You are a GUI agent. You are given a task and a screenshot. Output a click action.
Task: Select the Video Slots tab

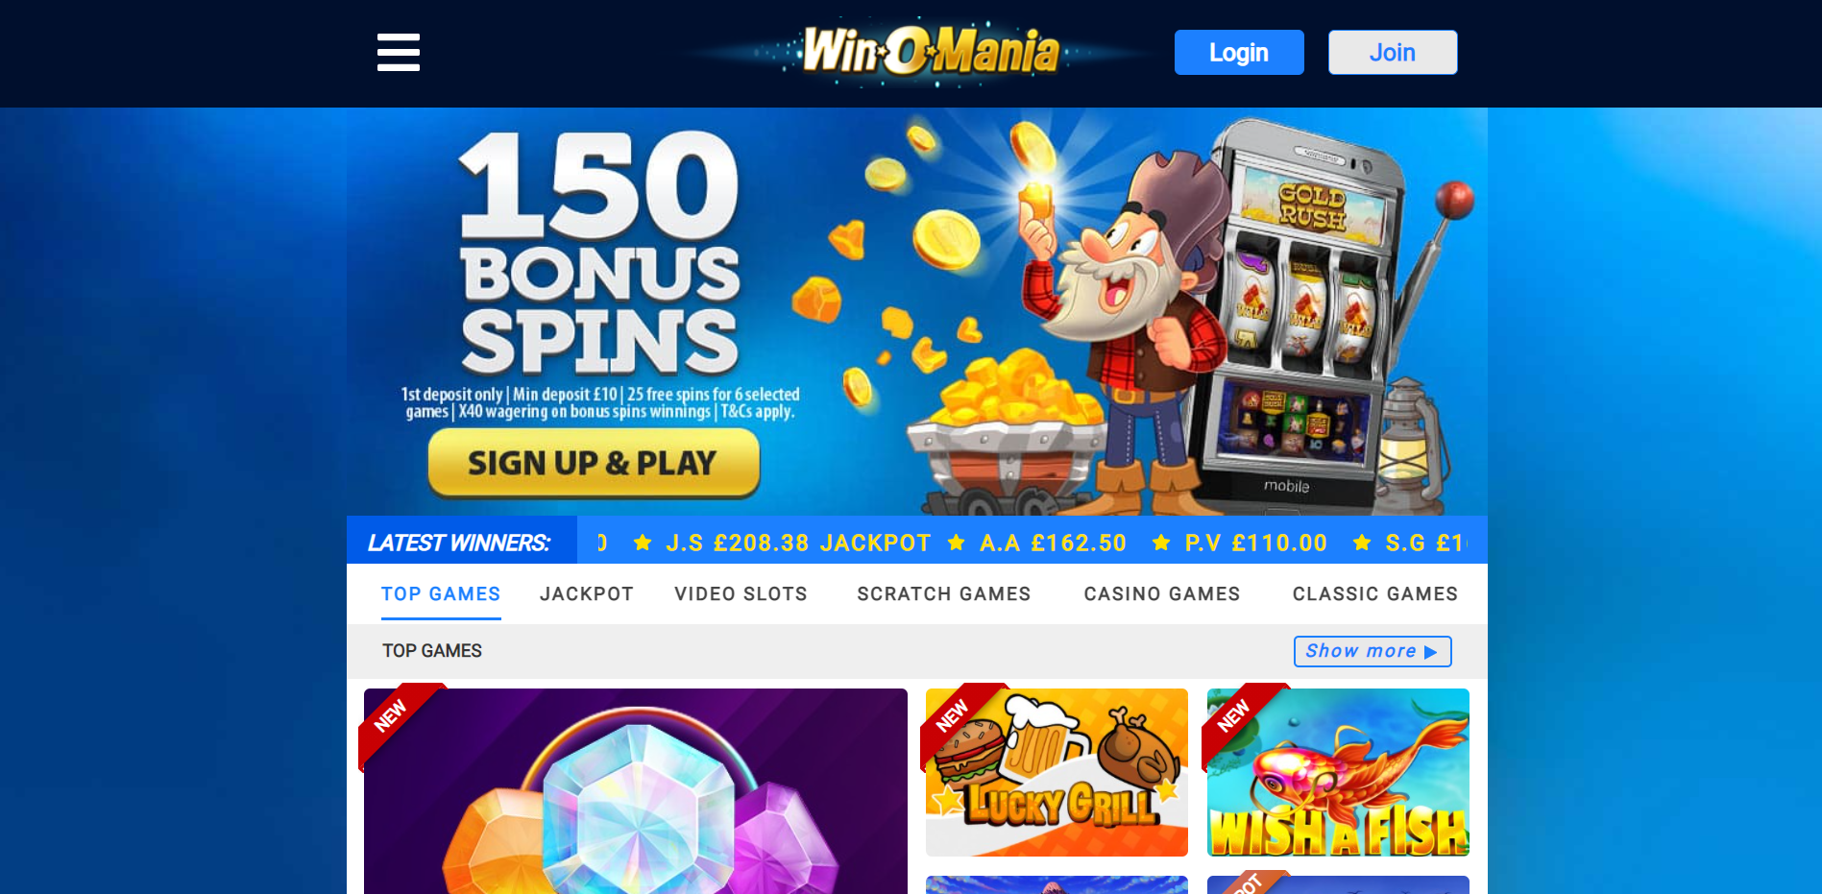[x=741, y=594]
